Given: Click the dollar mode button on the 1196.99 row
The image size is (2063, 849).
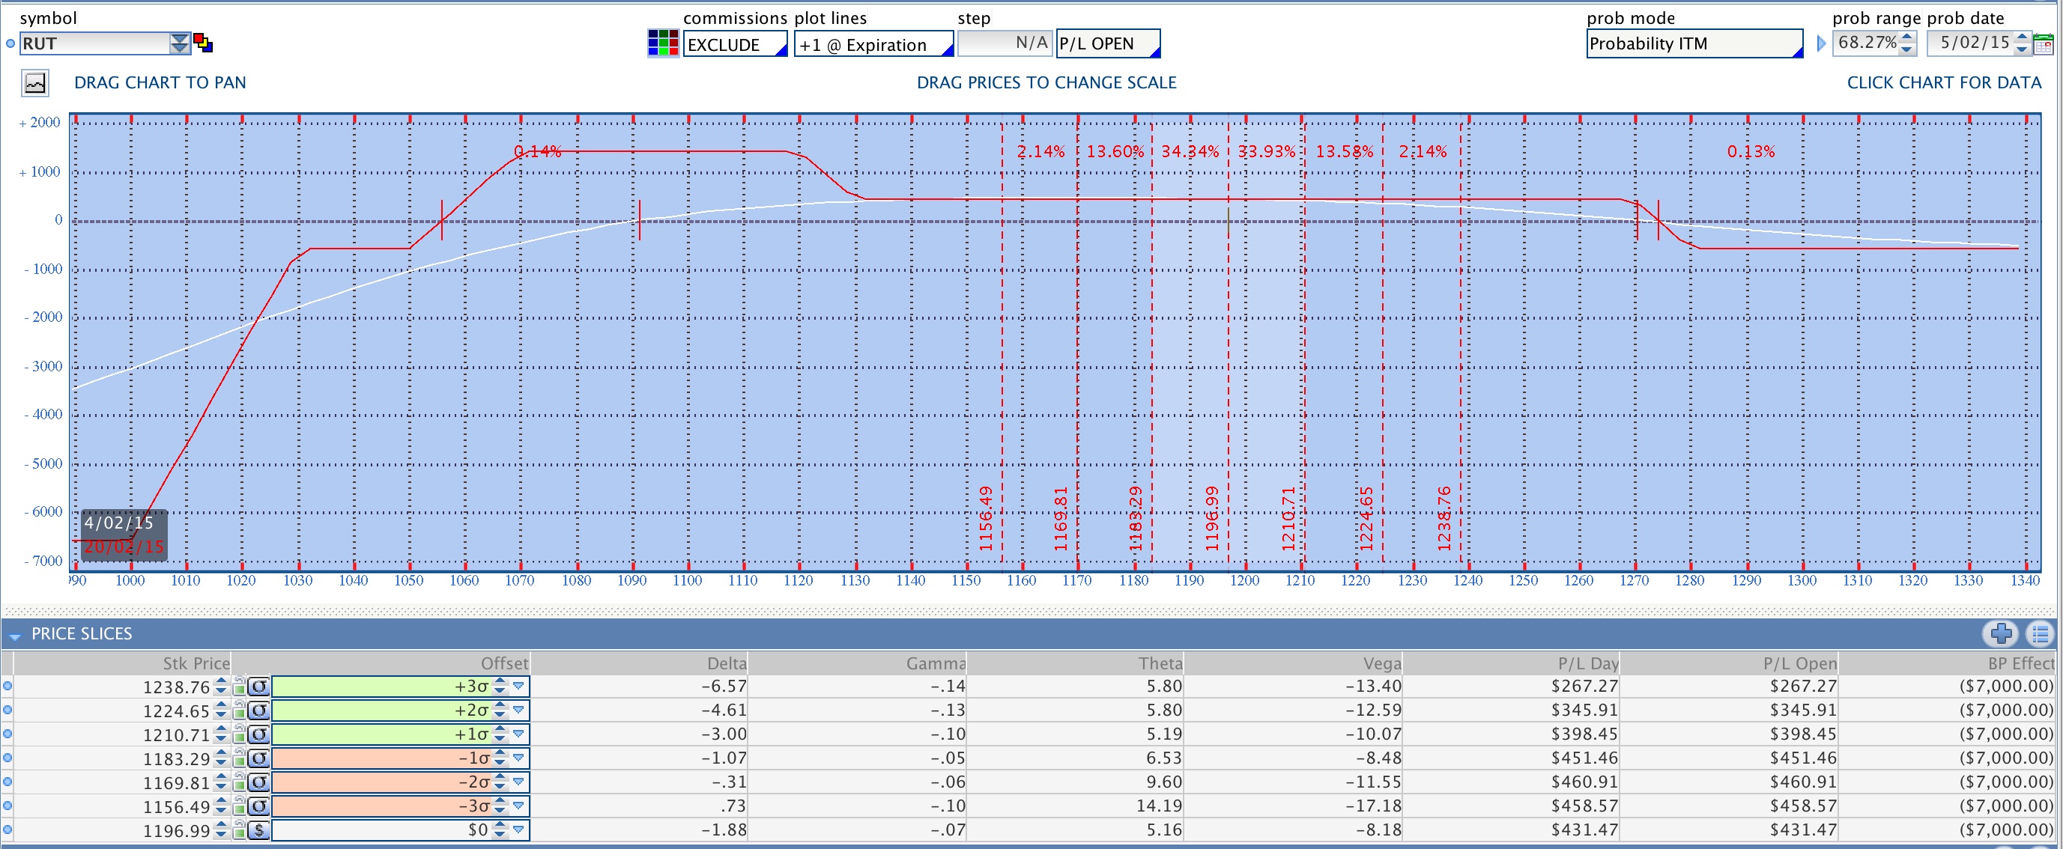Looking at the screenshot, I should 258,830.
